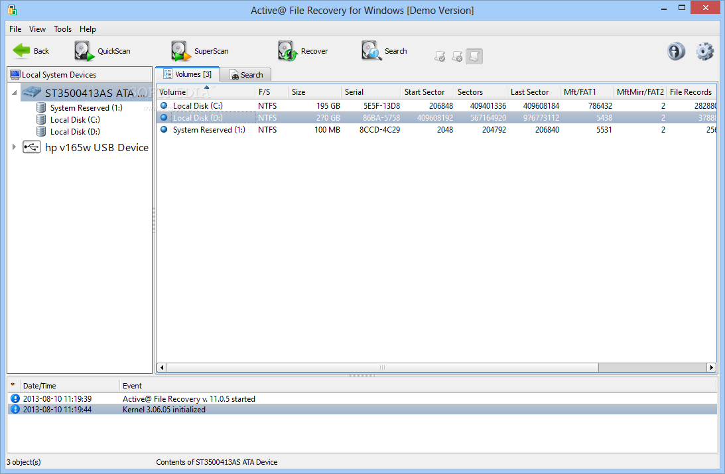725x474 pixels.
Task: Sort by the F/S column header
Action: point(272,92)
